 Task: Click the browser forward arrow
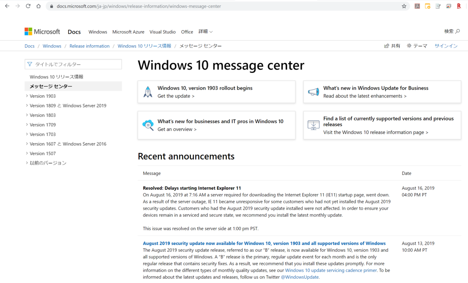(x=18, y=6)
